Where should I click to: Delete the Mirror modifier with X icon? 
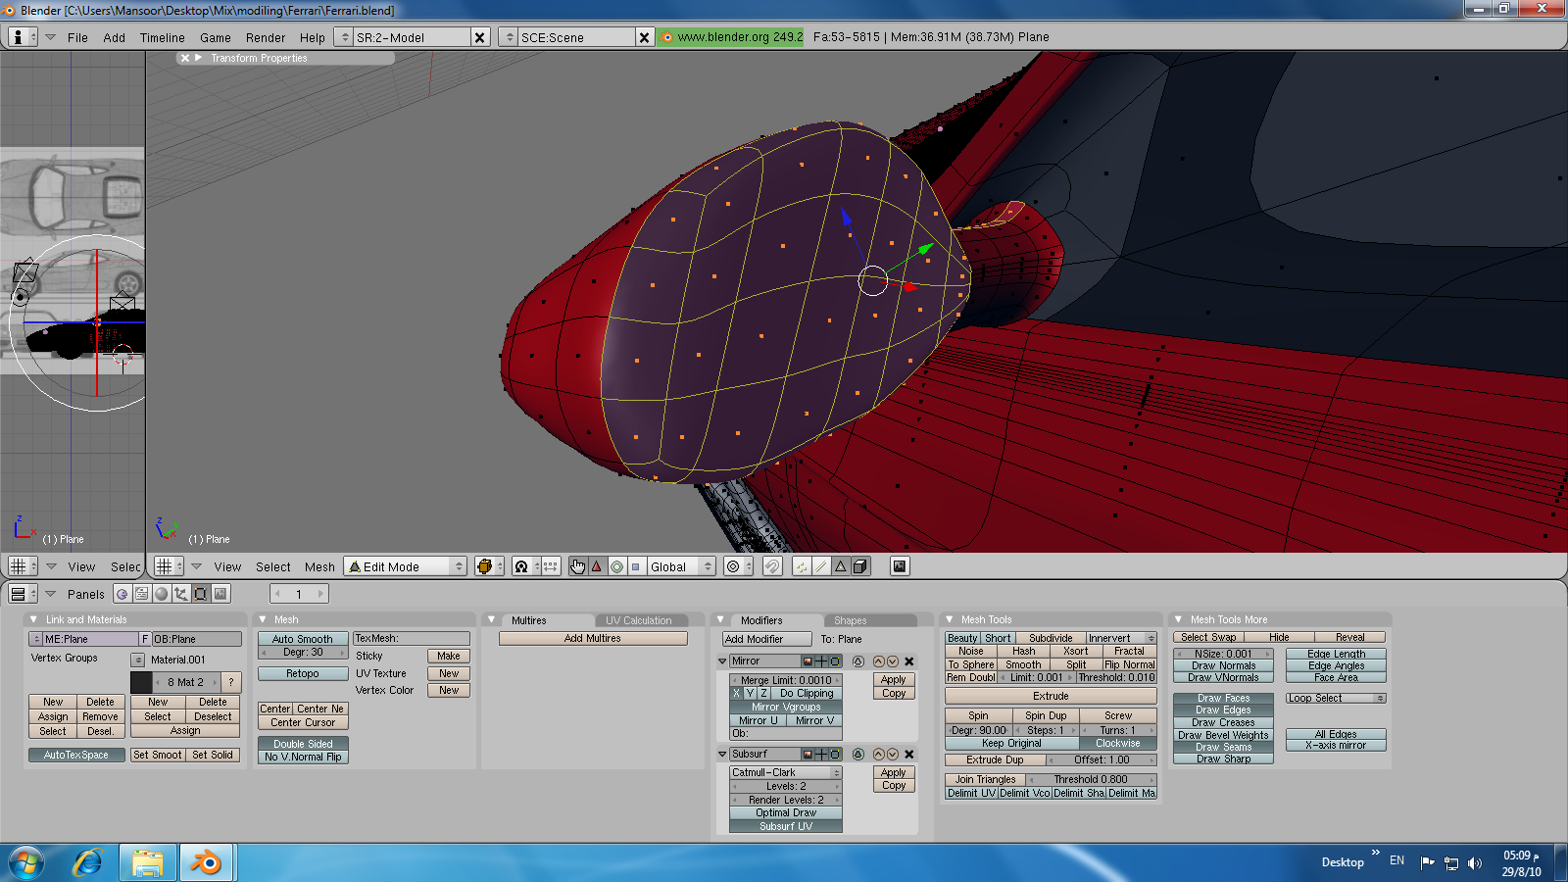tap(909, 661)
